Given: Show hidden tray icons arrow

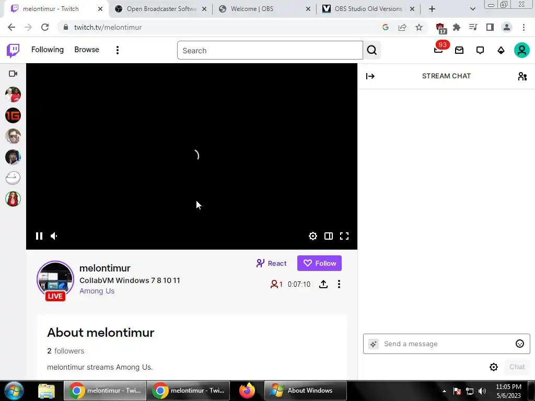Looking at the screenshot, I should coord(444,391).
